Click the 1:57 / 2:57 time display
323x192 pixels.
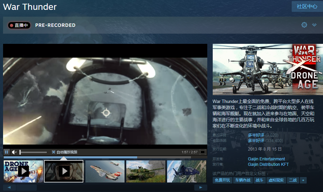(190, 152)
